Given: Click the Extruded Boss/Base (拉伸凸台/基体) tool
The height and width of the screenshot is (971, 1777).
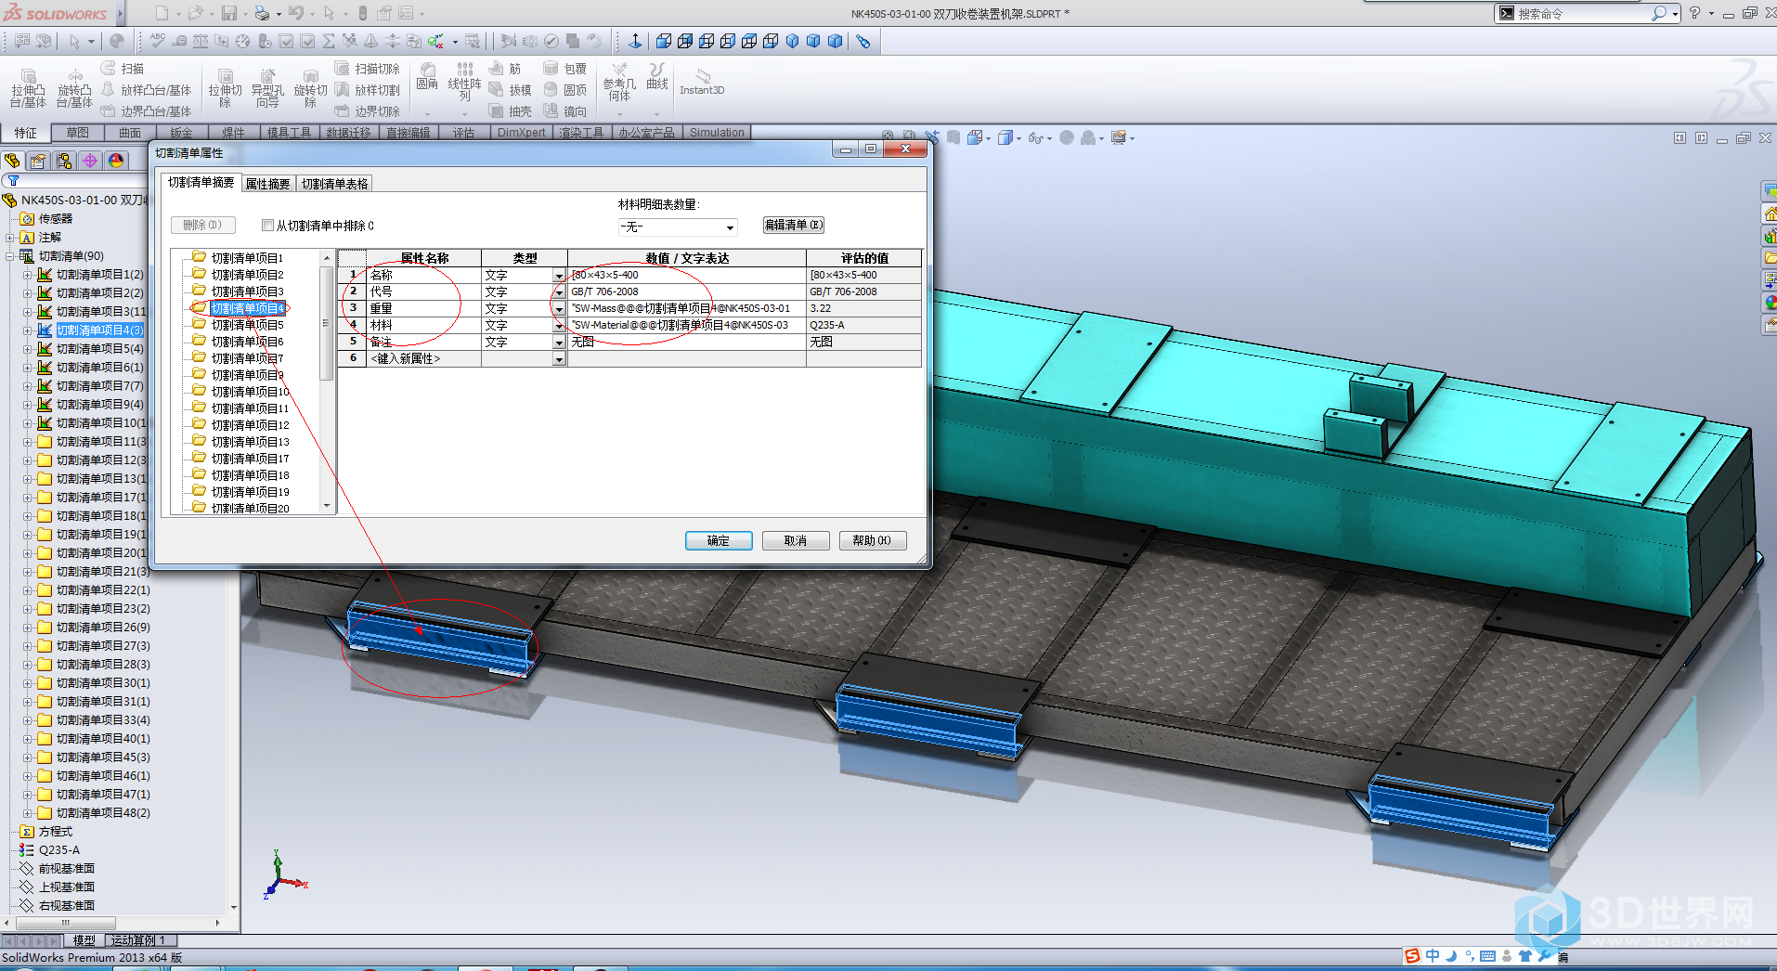Looking at the screenshot, I should pyautogui.click(x=28, y=88).
